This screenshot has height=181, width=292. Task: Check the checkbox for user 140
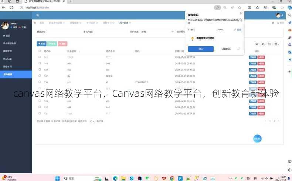[x=40, y=63]
